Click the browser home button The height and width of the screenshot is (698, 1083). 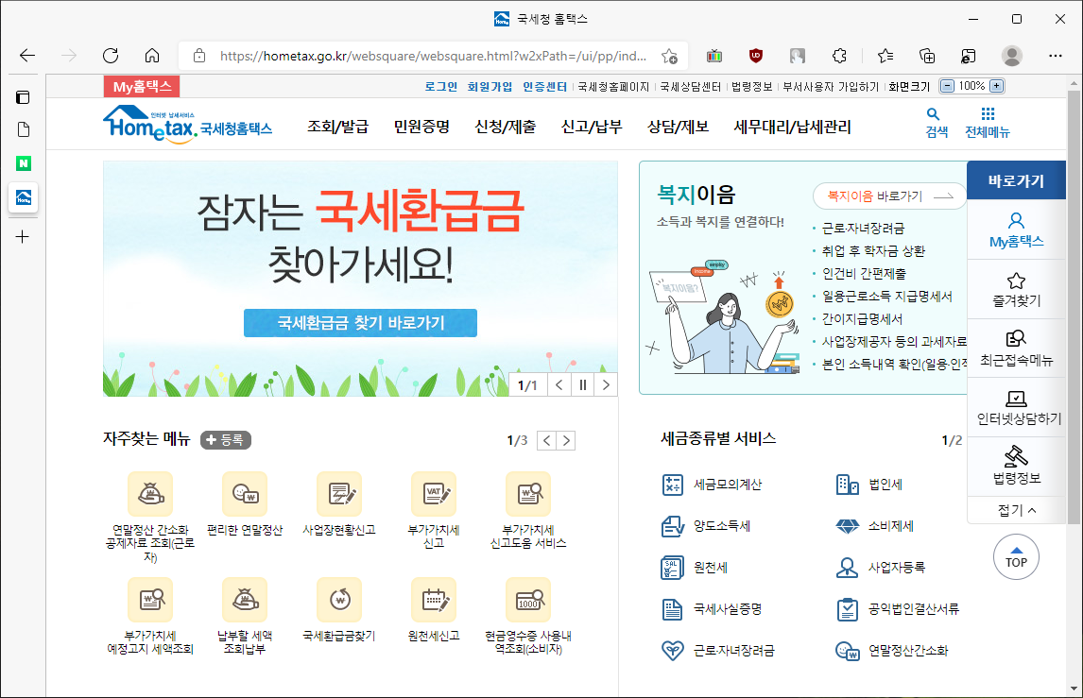[152, 56]
